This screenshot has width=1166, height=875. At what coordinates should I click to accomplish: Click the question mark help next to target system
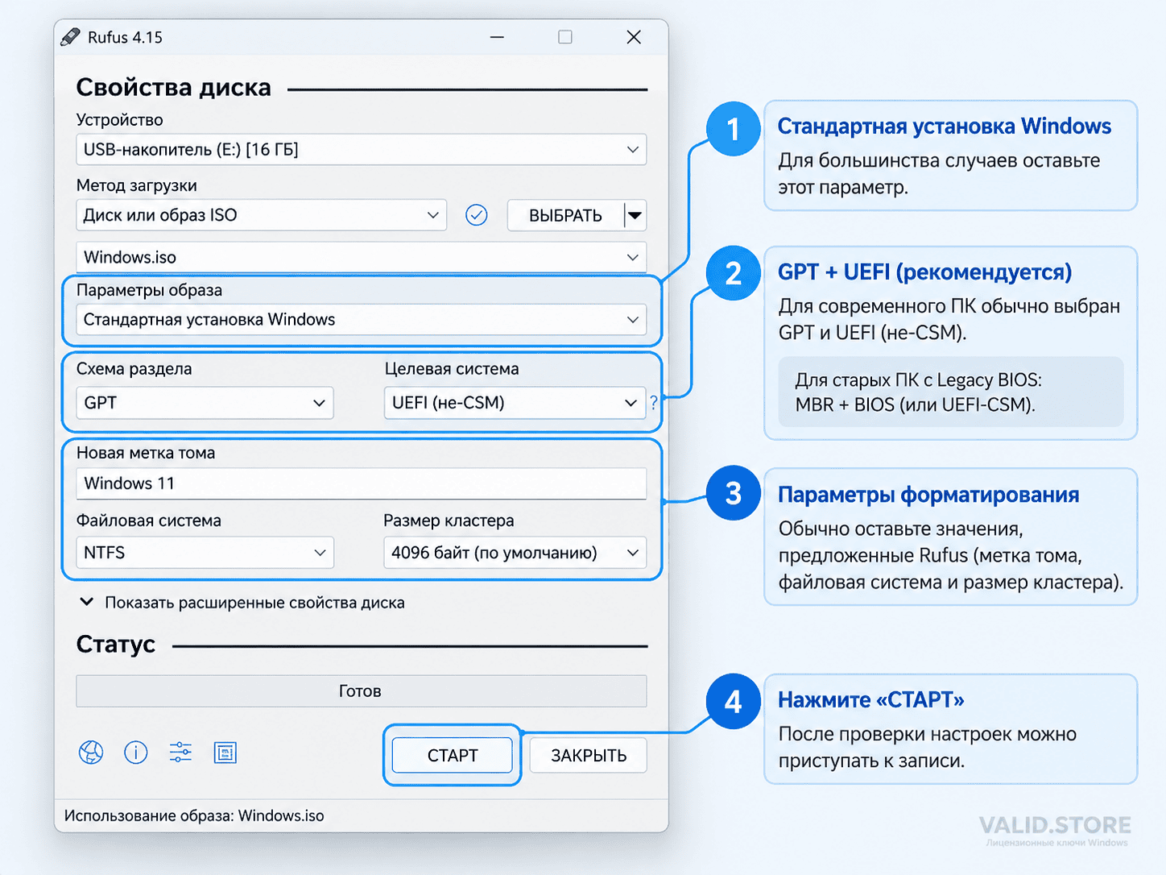click(x=654, y=402)
